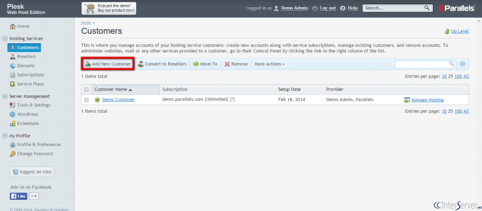Set top entries per page to 10

pos(444,77)
